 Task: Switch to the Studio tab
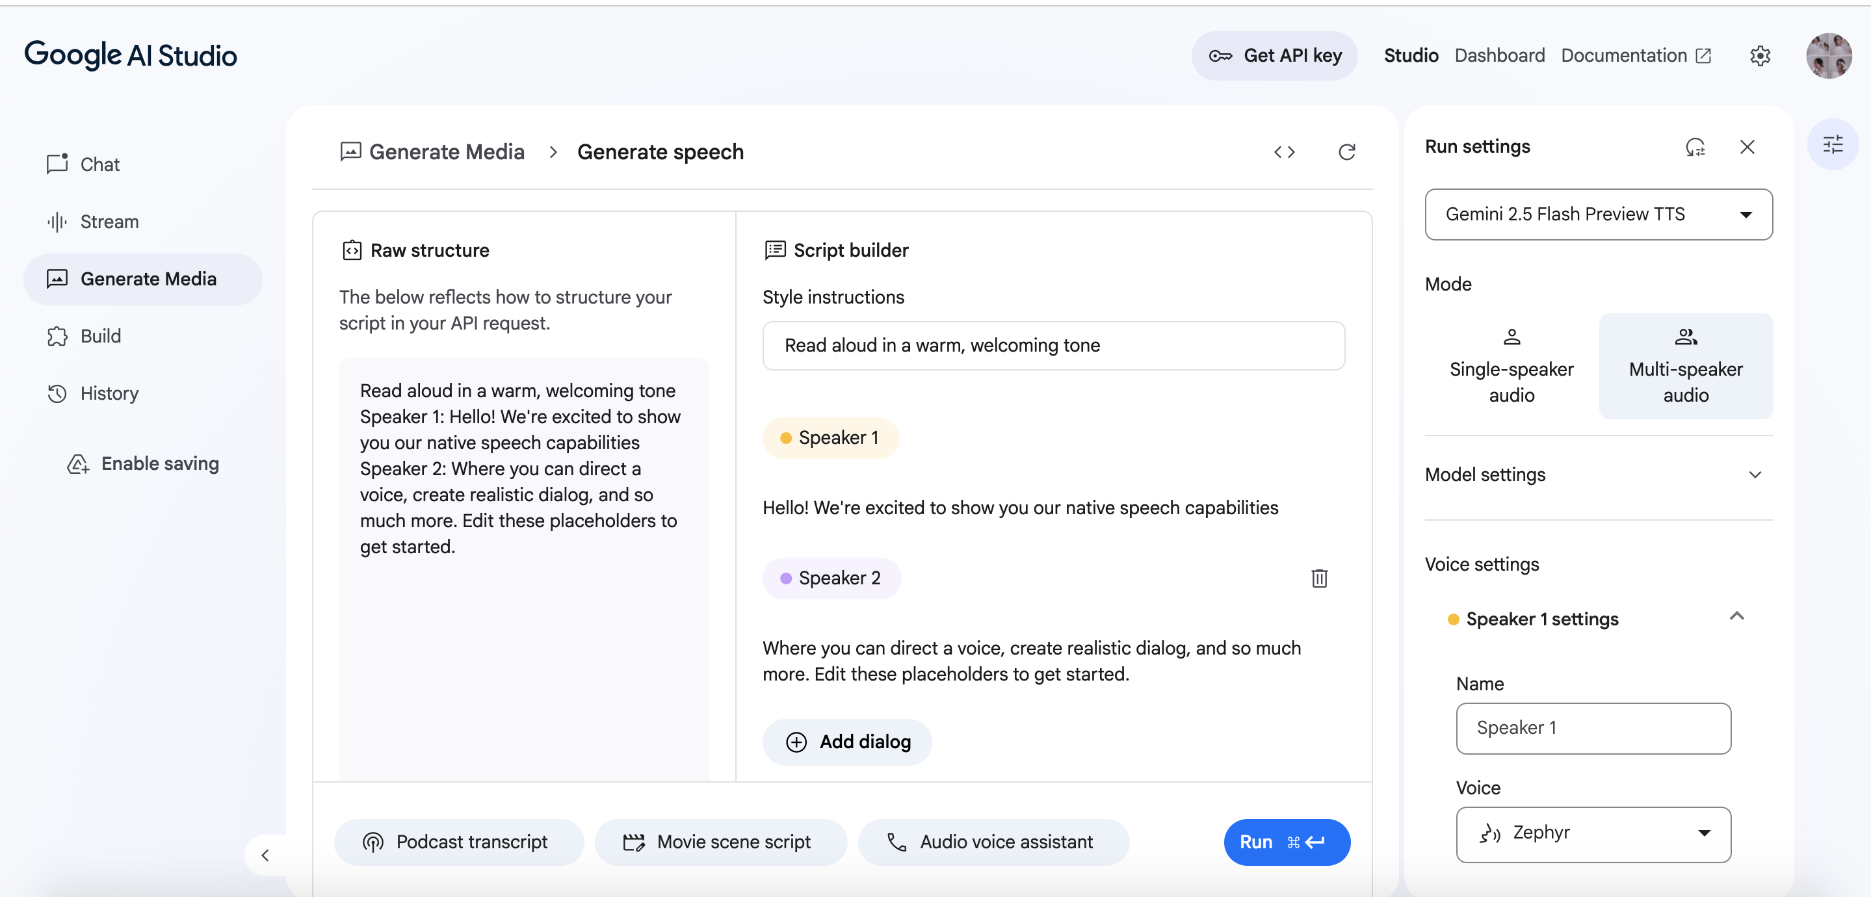1411,56
